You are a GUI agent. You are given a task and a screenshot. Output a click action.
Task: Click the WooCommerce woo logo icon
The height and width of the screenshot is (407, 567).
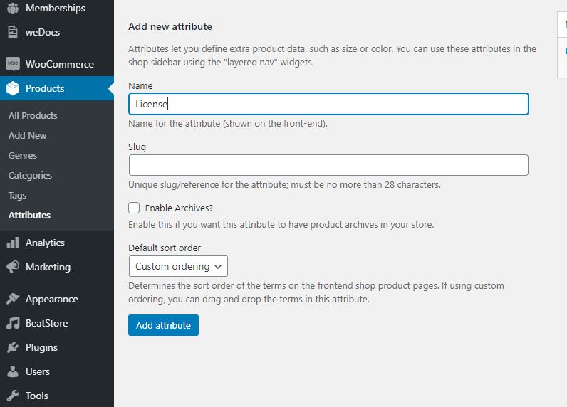13,64
